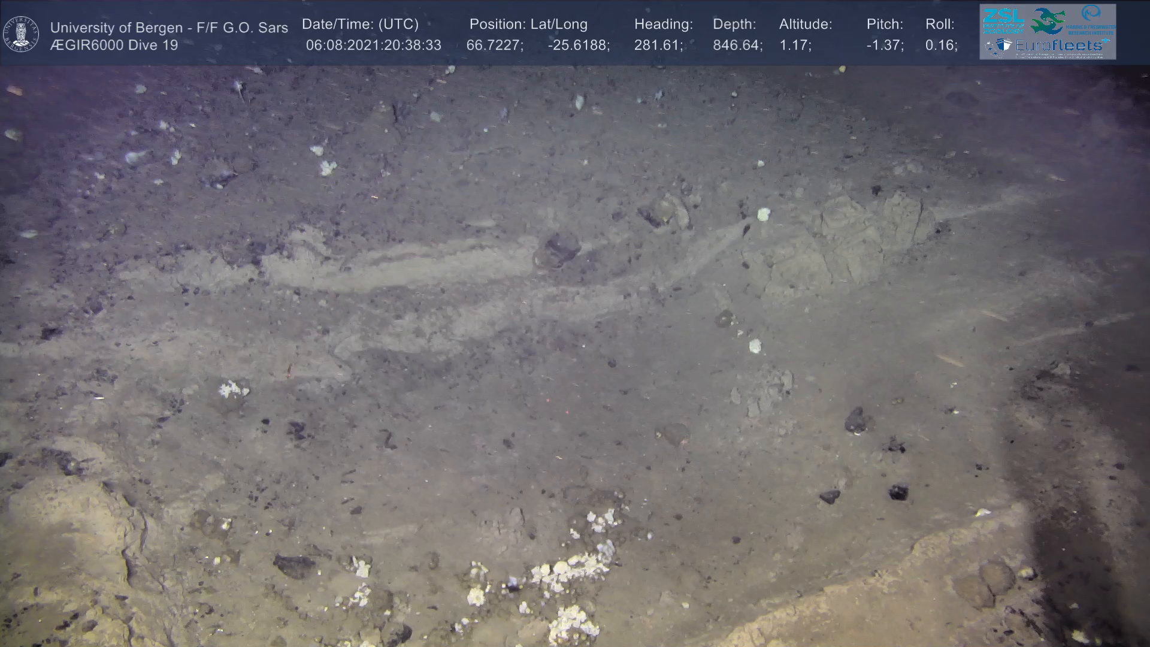Click the 'Position: Lat/Long' header label
Image resolution: width=1150 pixels, height=647 pixels.
pos(528,25)
